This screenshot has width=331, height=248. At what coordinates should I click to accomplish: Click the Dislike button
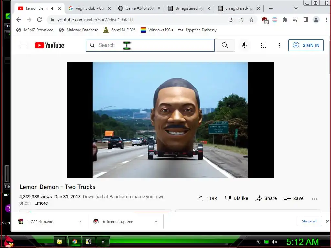[236, 198]
